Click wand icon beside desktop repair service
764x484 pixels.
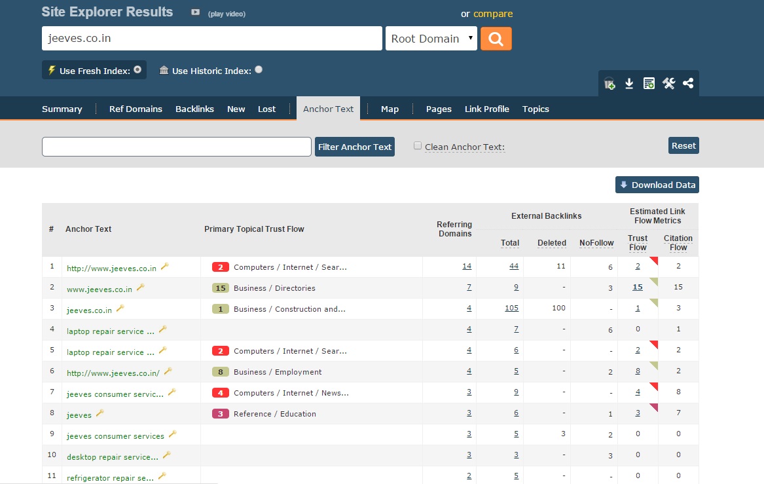(x=167, y=455)
